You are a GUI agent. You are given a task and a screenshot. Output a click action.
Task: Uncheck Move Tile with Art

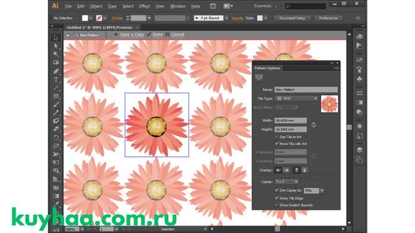pyautogui.click(x=276, y=144)
